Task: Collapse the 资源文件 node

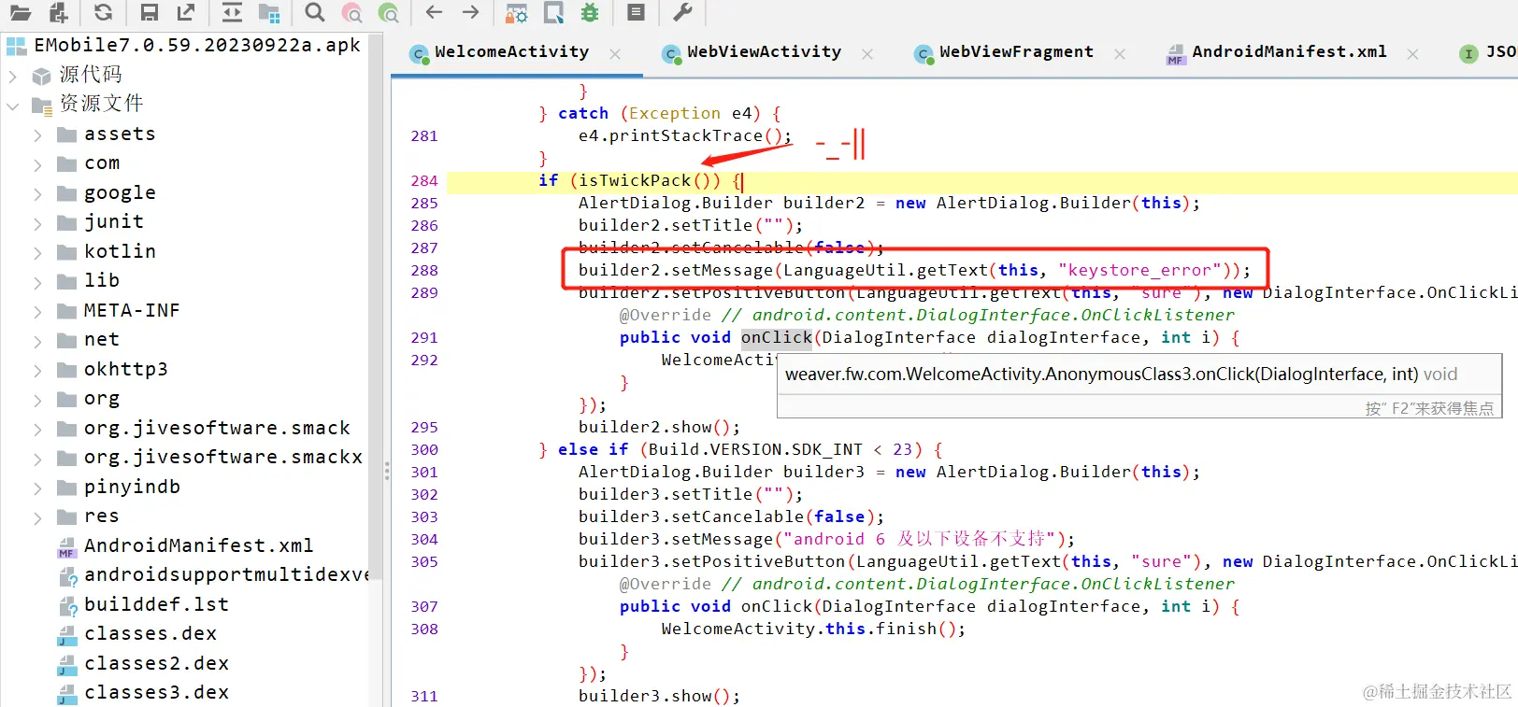Action: point(13,106)
